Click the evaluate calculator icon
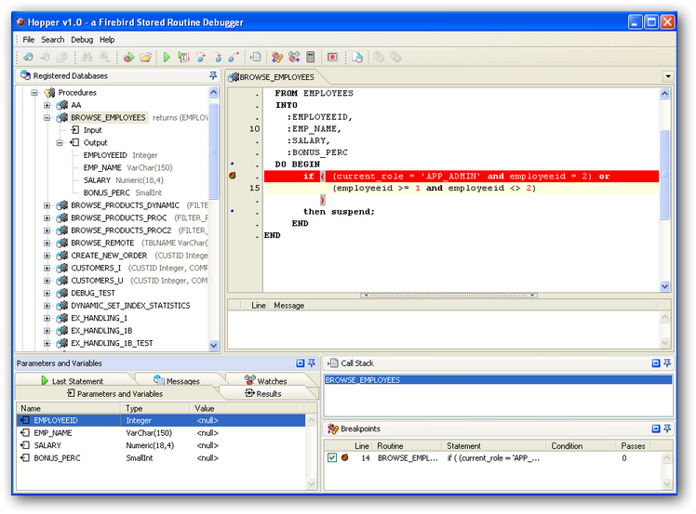696x514 pixels. [x=311, y=57]
